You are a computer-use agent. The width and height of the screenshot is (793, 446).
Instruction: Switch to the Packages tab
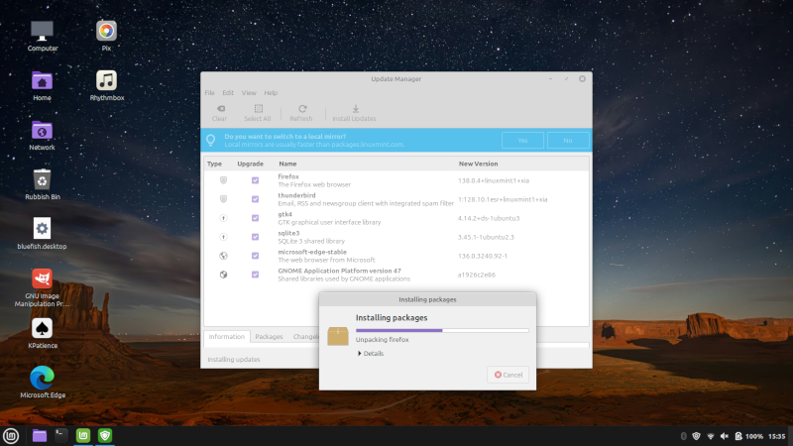click(x=269, y=337)
